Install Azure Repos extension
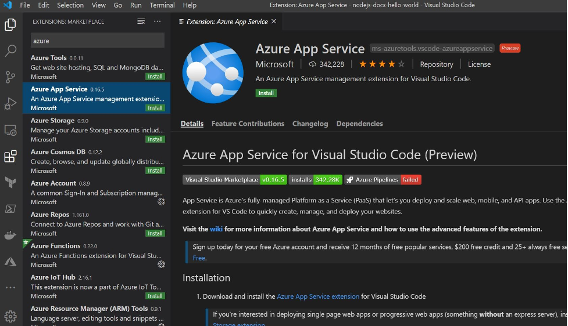The image size is (568, 326). (155, 233)
